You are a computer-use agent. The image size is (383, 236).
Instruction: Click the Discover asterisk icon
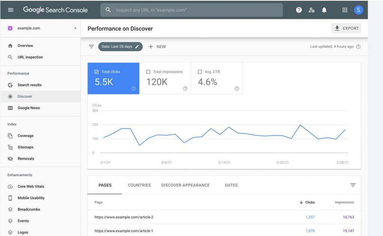[x=10, y=96]
